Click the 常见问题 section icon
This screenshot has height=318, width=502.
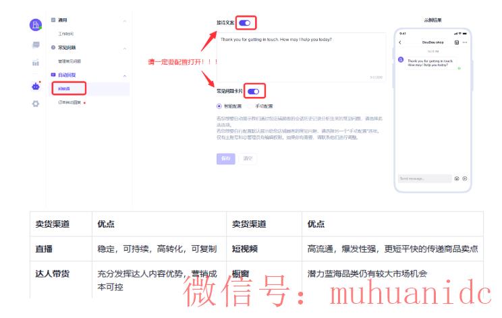(53, 47)
